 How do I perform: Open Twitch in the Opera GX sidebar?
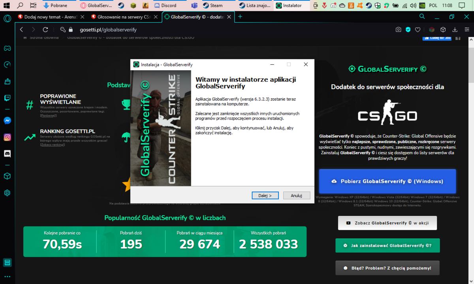click(x=7, y=98)
